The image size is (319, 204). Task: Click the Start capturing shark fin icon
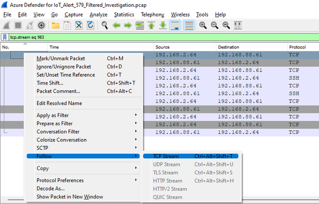6,25
